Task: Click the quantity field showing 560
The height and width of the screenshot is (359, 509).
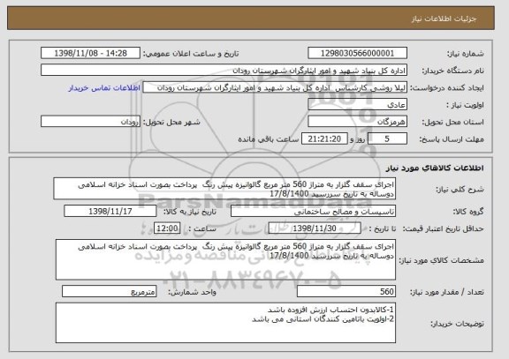Action: 346,291
